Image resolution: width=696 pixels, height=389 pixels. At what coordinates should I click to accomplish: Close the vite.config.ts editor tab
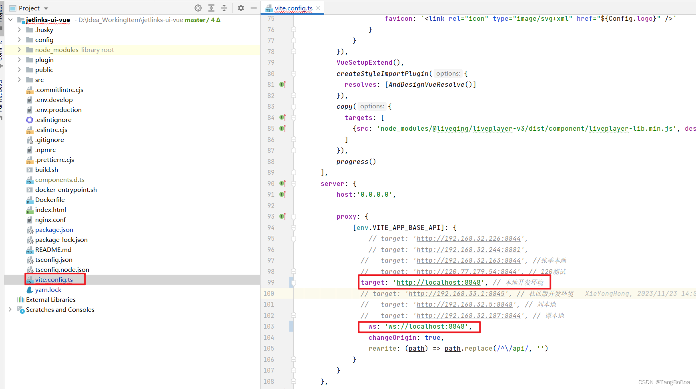point(318,8)
